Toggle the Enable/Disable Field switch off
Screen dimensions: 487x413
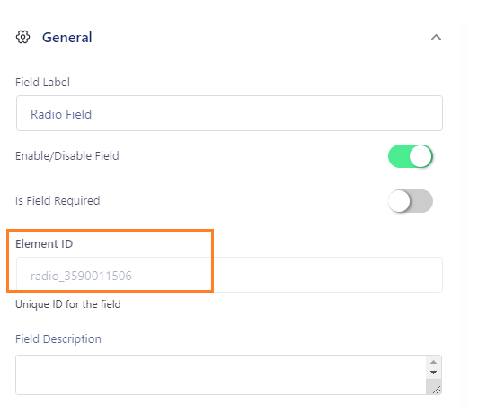411,156
